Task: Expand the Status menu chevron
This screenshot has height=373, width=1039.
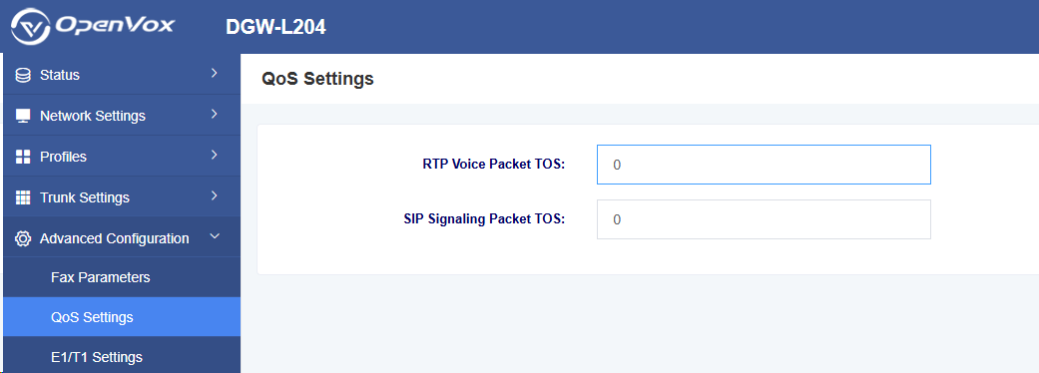Action: click(x=214, y=73)
